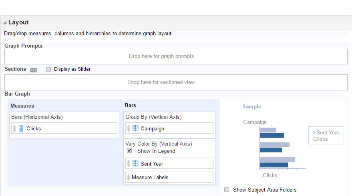Click the drag handle beside Campaign
The width and height of the screenshot is (352, 196).
tap(129, 128)
